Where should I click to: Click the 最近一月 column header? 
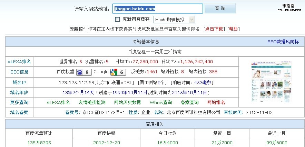[276, 133]
